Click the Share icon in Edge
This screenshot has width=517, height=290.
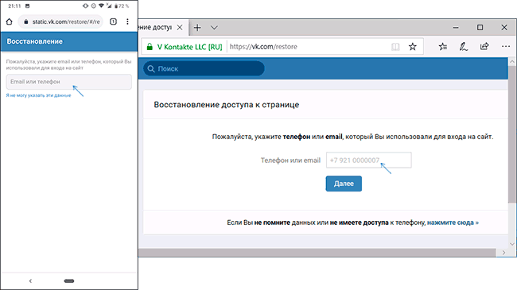484,46
